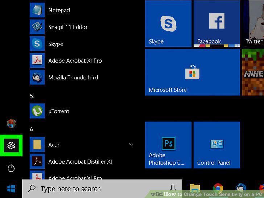The image size is (264, 198).
Task: Open Google Chrome from the taskbar
Action: [218, 189]
